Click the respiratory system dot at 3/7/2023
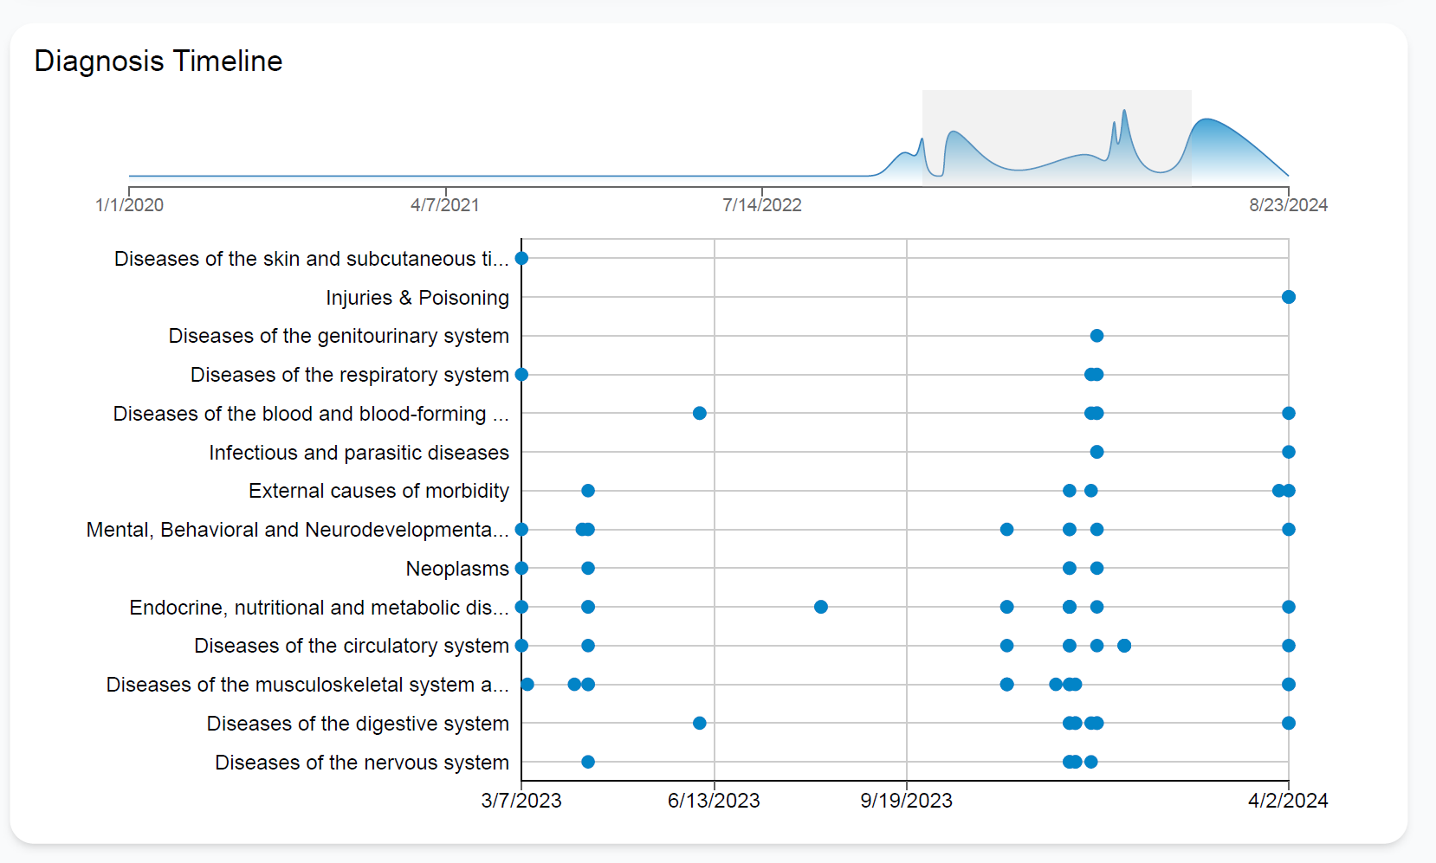 coord(521,375)
